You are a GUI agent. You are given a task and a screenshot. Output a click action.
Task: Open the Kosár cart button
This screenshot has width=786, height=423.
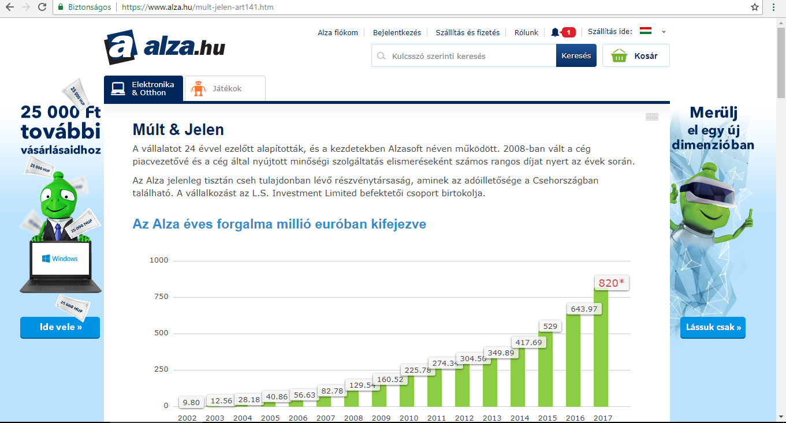(x=636, y=56)
